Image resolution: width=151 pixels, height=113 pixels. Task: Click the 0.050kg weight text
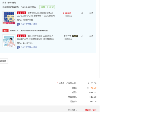[x=68, y=39]
